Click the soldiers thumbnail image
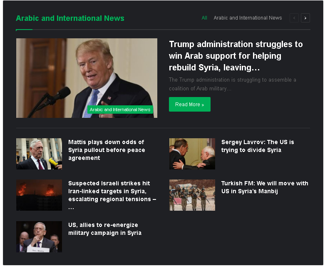Screen dimensions: 325x269 pyautogui.click(x=192, y=195)
